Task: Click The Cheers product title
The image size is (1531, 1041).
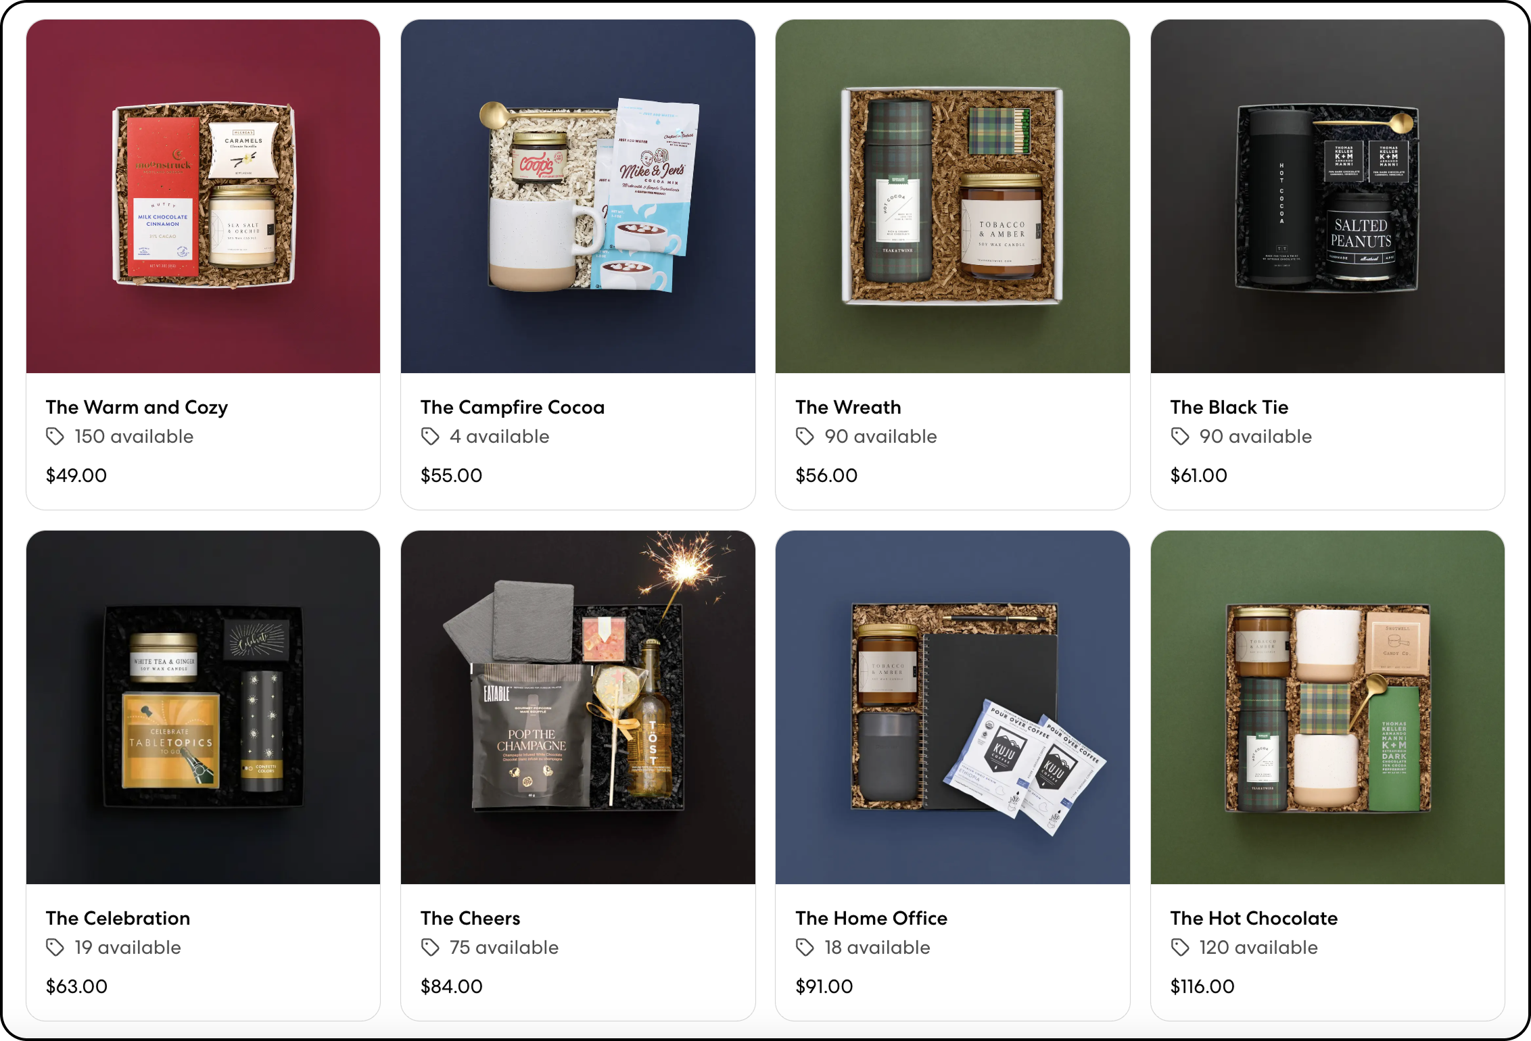Action: tap(470, 918)
